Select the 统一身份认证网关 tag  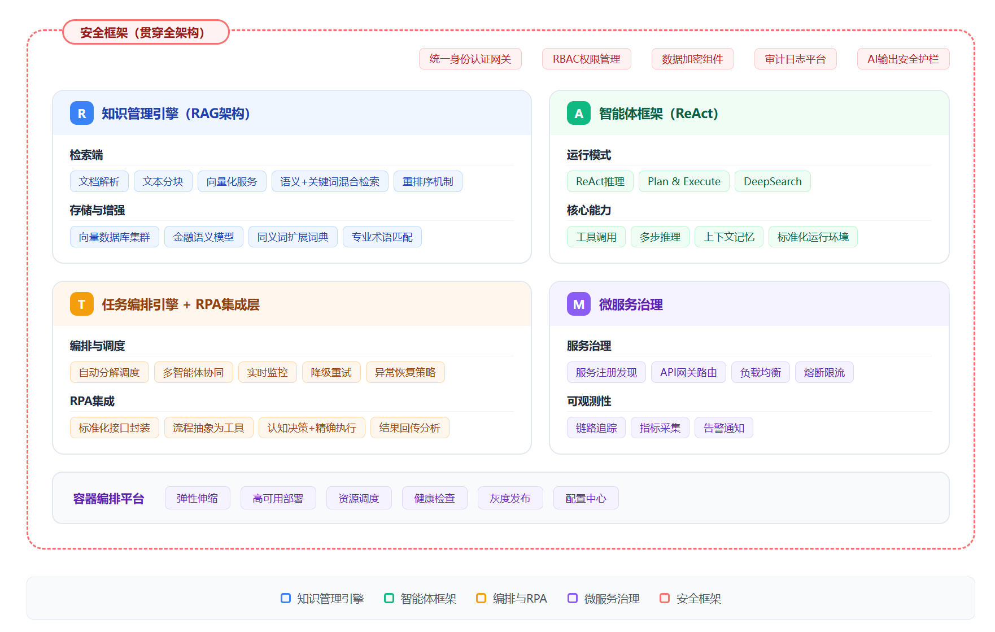click(470, 59)
